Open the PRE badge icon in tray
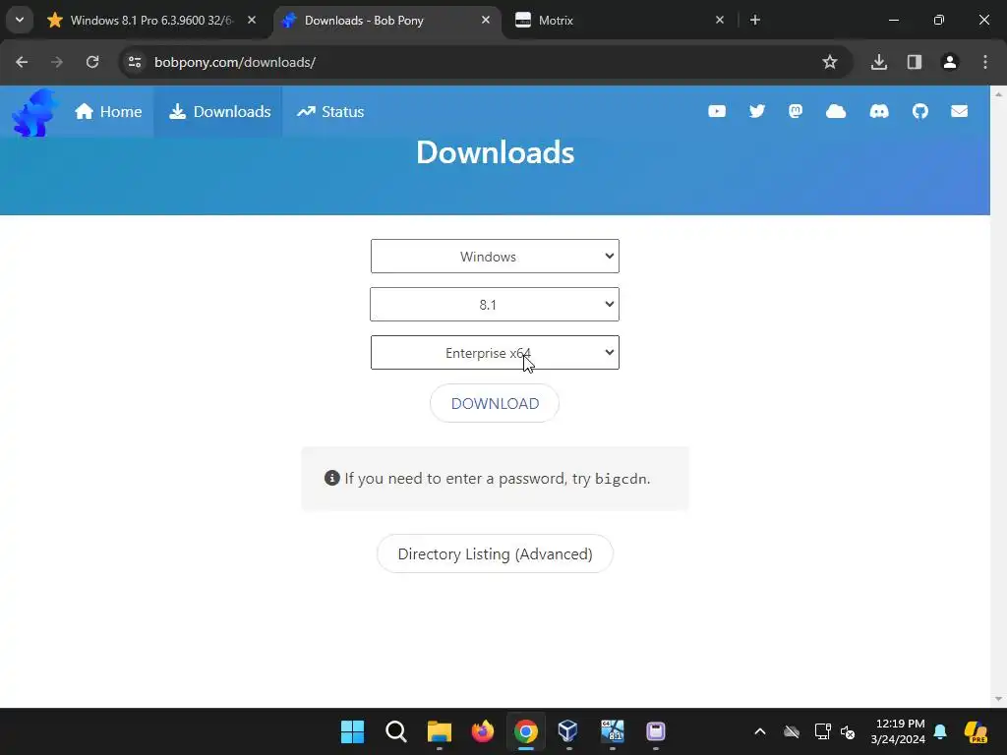 click(x=977, y=731)
